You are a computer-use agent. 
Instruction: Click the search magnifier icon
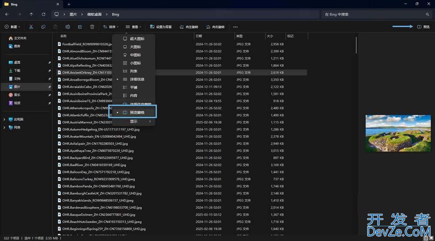(x=427, y=14)
